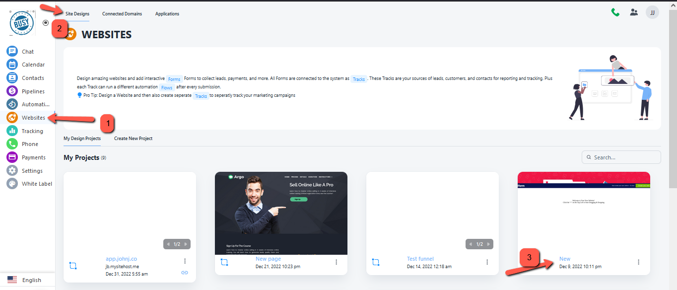Open the English language selector

(x=27, y=280)
